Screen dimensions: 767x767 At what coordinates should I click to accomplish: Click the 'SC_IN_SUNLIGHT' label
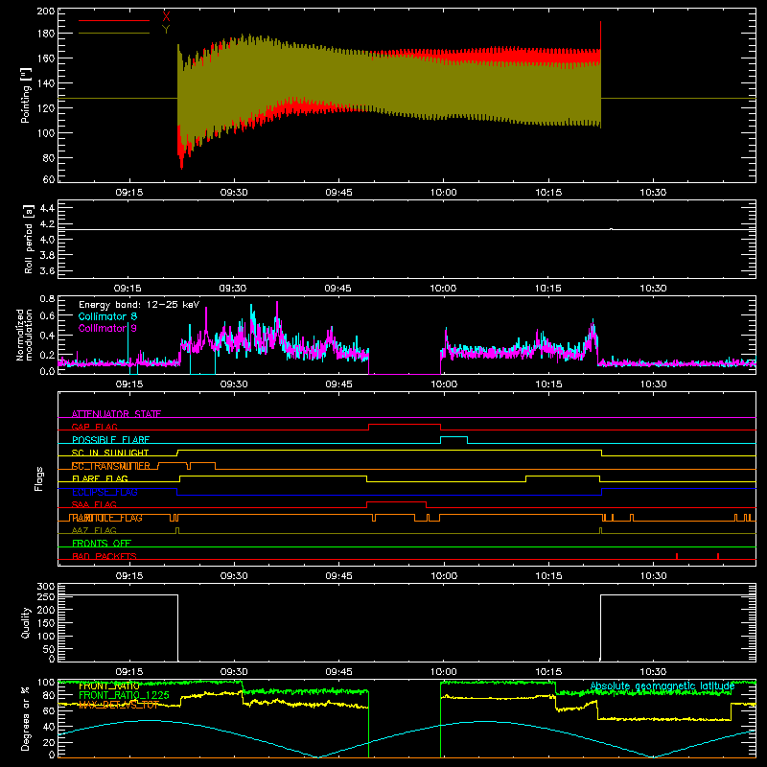(x=110, y=453)
